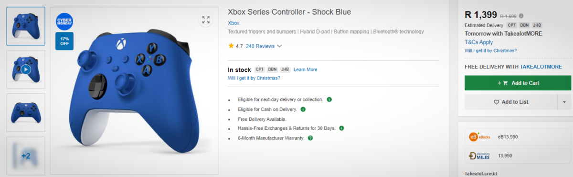Screen dimensions: 573x177
Task: Select the first controller thumbnail
Action: click(x=26, y=26)
